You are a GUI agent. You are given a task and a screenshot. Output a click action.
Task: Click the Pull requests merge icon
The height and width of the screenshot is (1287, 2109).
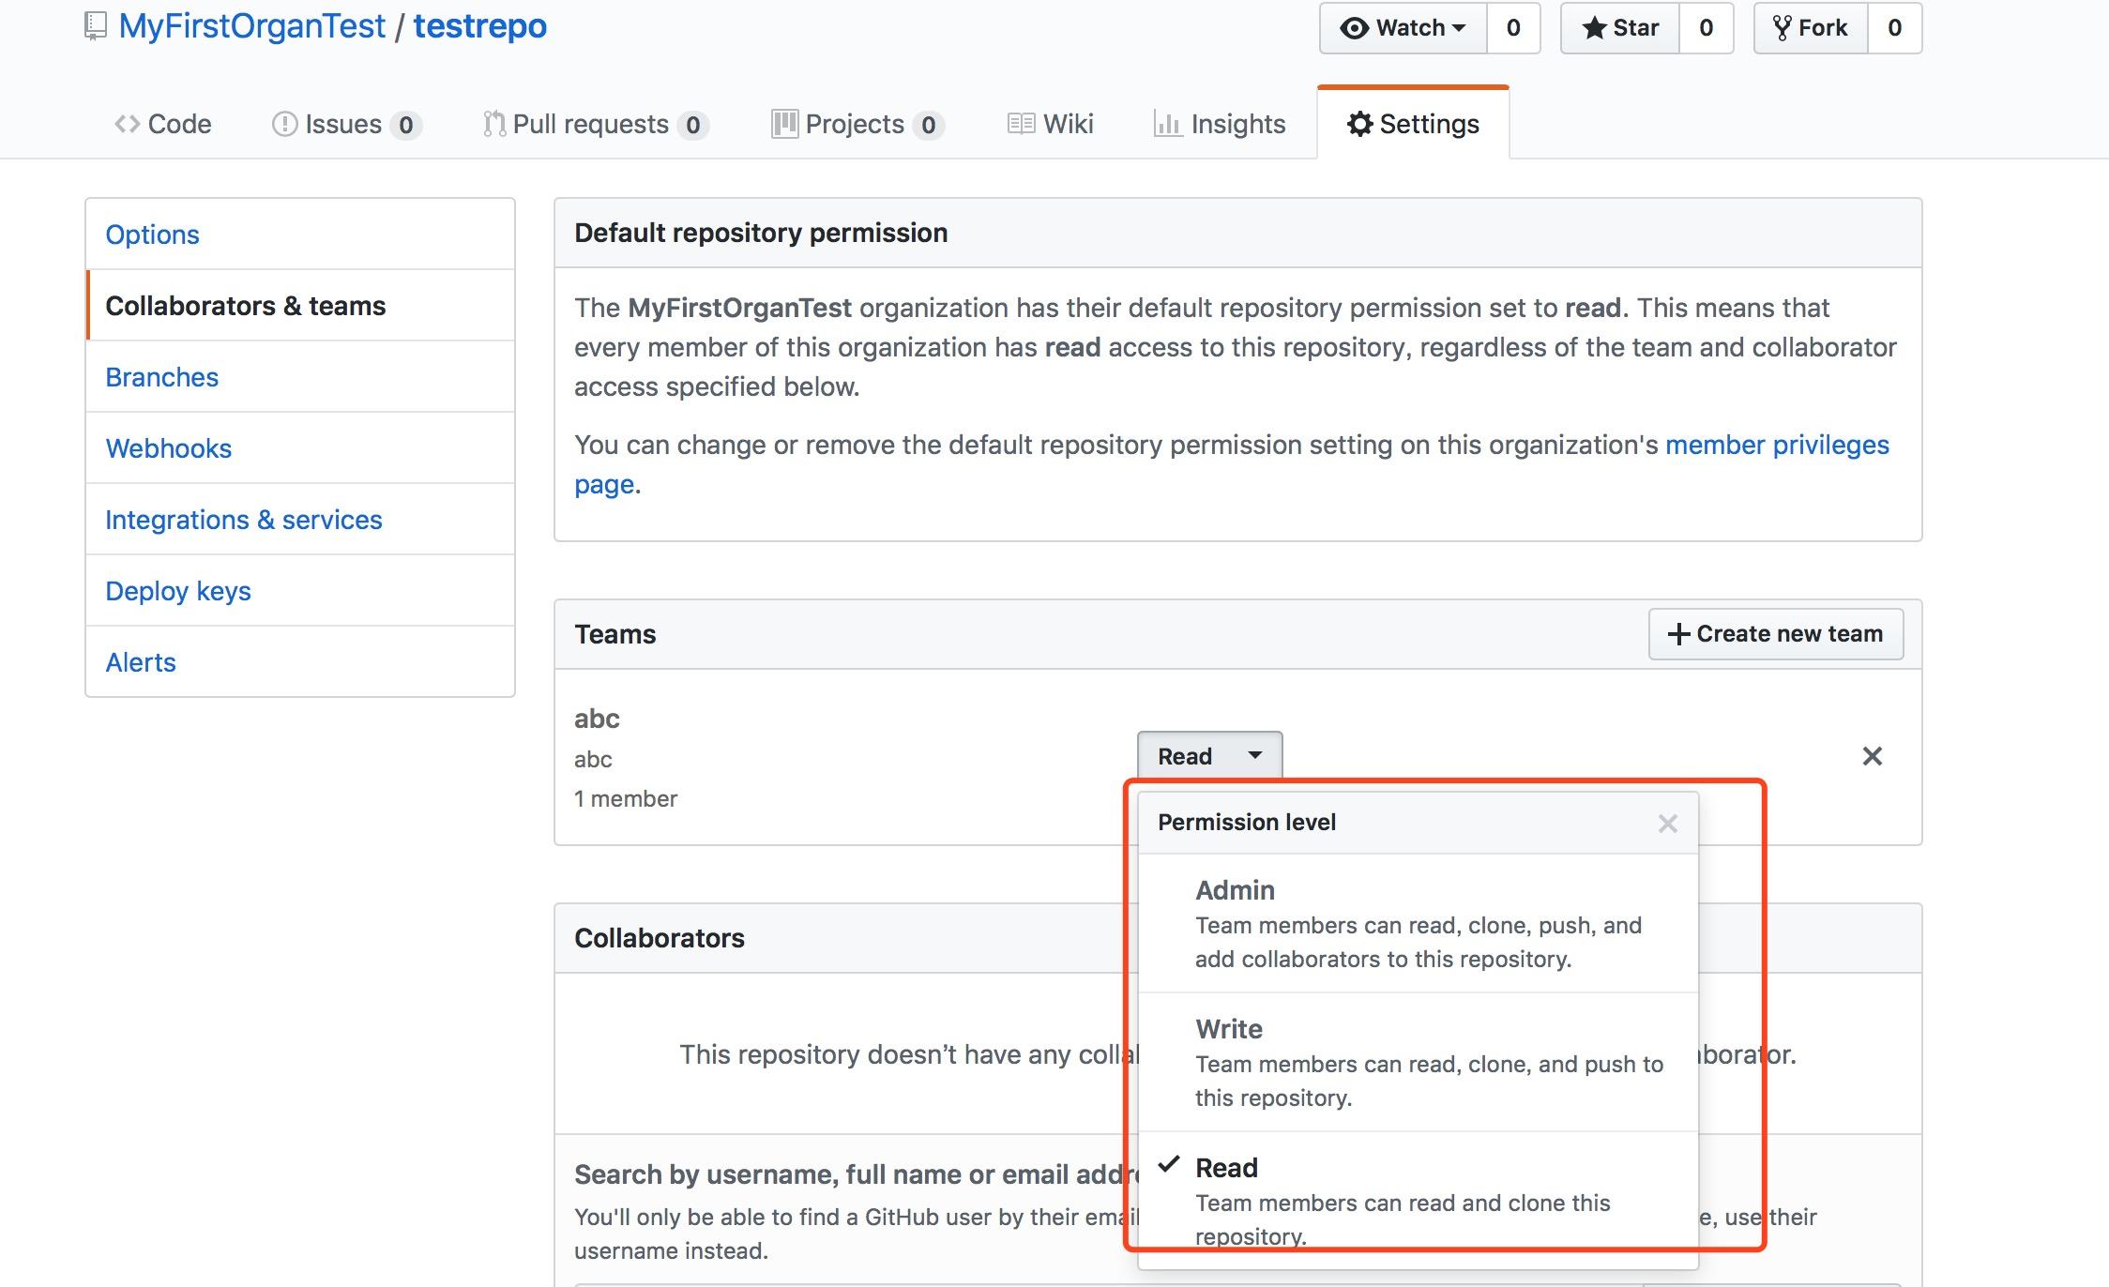493,124
